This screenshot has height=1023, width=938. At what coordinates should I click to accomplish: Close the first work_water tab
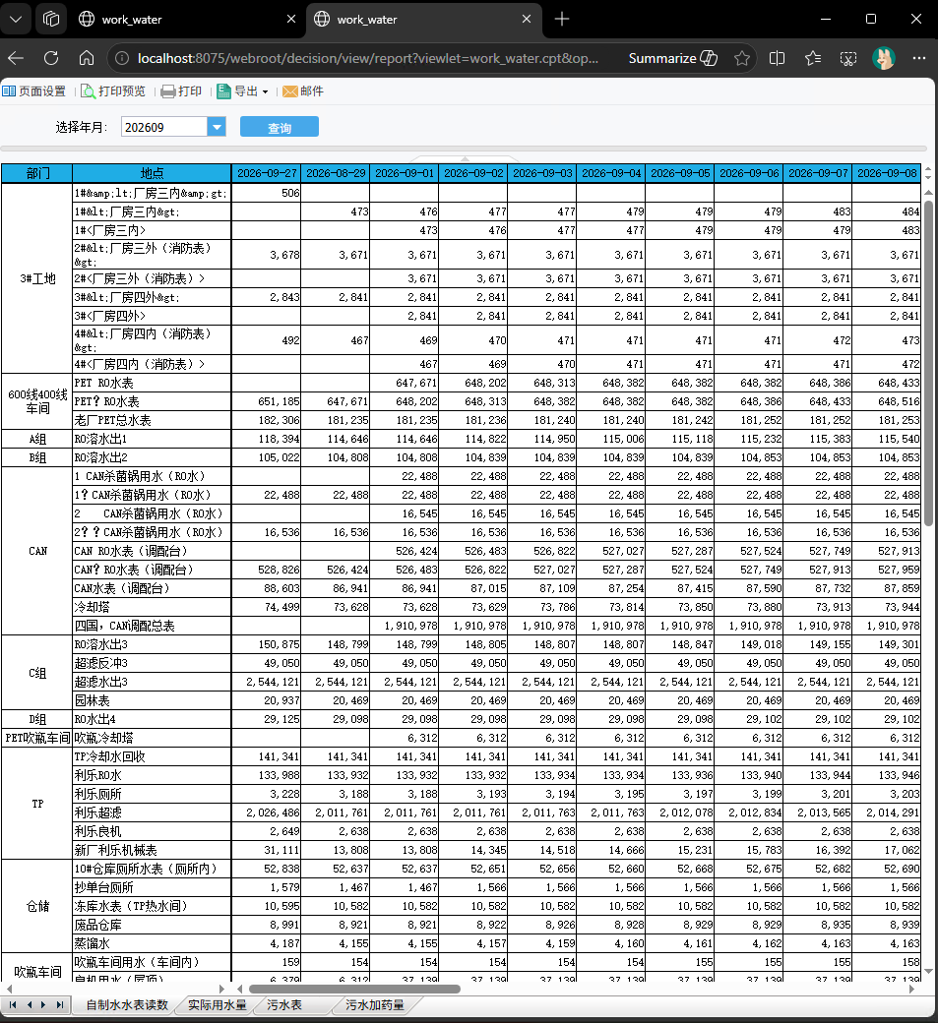(291, 20)
